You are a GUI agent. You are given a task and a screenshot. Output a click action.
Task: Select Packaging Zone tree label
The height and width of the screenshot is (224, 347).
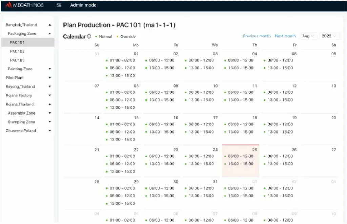pyautogui.click(x=22, y=34)
